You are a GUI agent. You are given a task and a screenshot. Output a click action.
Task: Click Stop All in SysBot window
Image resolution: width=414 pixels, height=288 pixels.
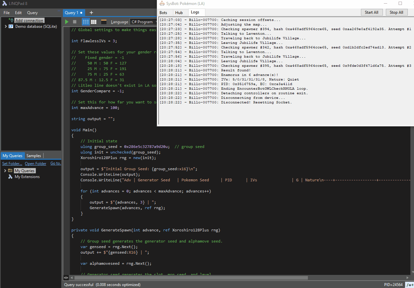click(396, 12)
